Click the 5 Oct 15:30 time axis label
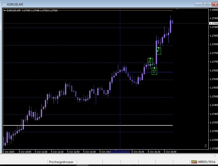Screen dimensions: 218x166 [x=138, y=152]
